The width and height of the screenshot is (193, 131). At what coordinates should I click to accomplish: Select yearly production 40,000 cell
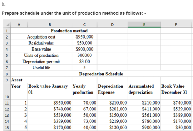click(84, 128)
